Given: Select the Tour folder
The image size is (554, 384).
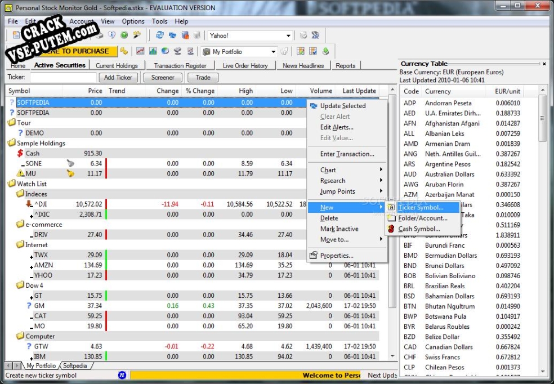Looking at the screenshot, I should coord(24,123).
